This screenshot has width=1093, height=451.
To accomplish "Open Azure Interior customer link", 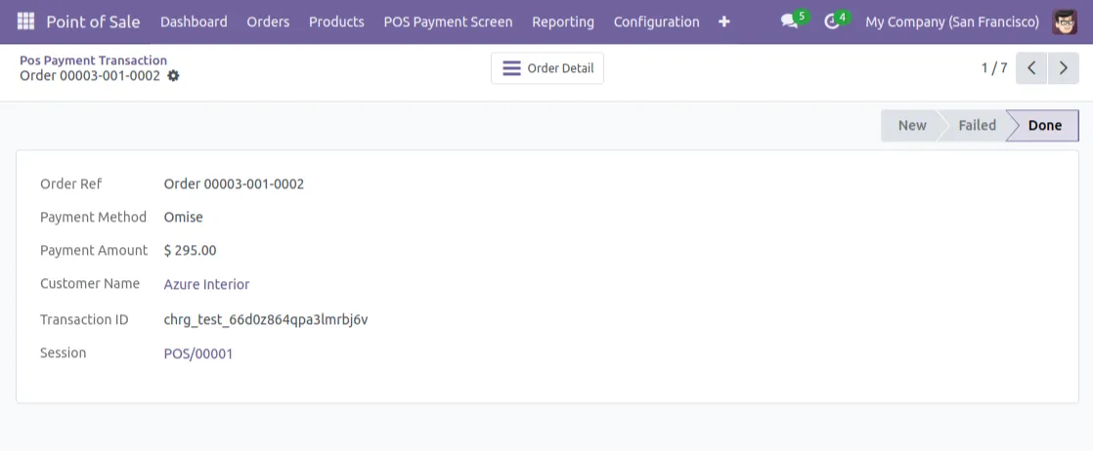I will [206, 284].
